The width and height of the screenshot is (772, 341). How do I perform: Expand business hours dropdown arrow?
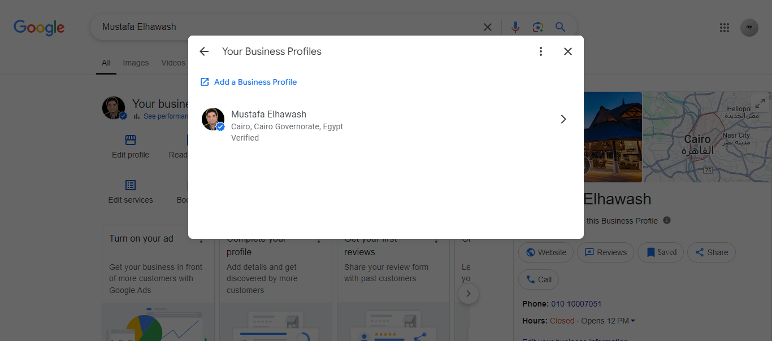[633, 321]
